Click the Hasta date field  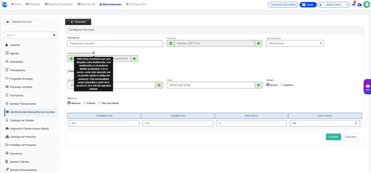tap(211, 85)
